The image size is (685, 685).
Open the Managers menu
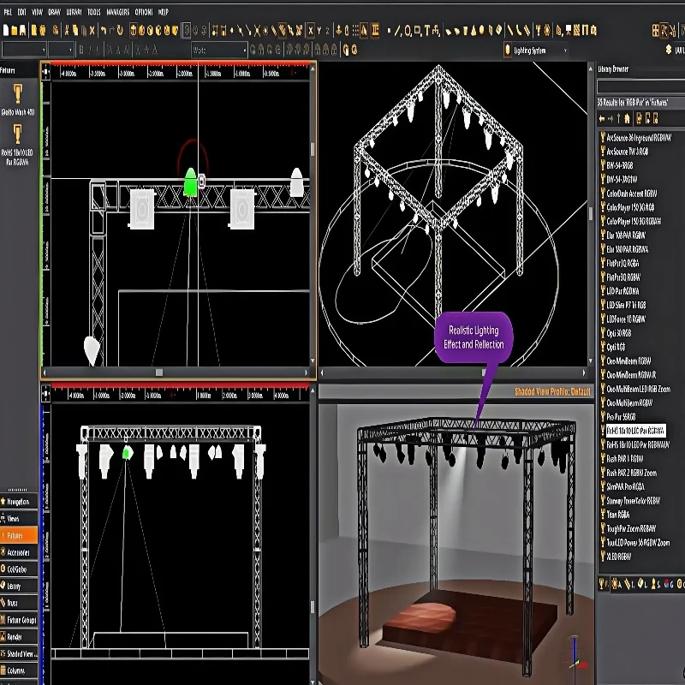[118, 12]
